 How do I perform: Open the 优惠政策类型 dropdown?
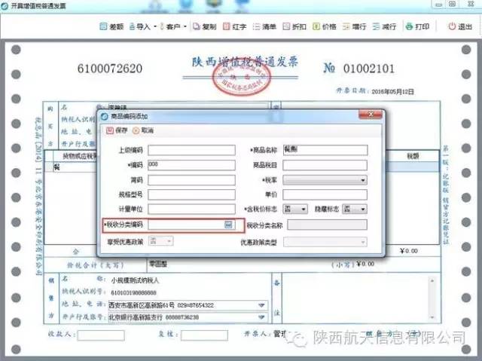[x=325, y=242]
